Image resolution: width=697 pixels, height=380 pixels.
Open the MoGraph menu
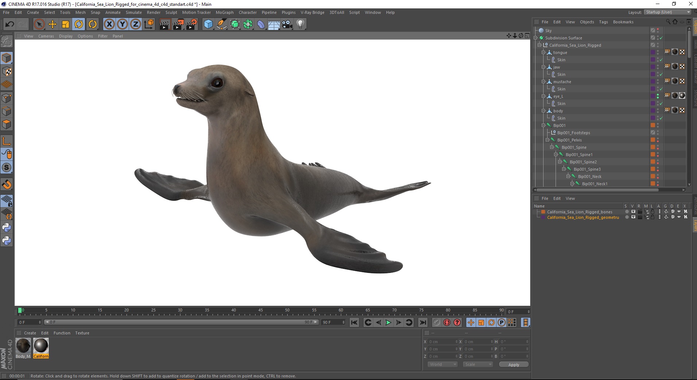pyautogui.click(x=225, y=12)
